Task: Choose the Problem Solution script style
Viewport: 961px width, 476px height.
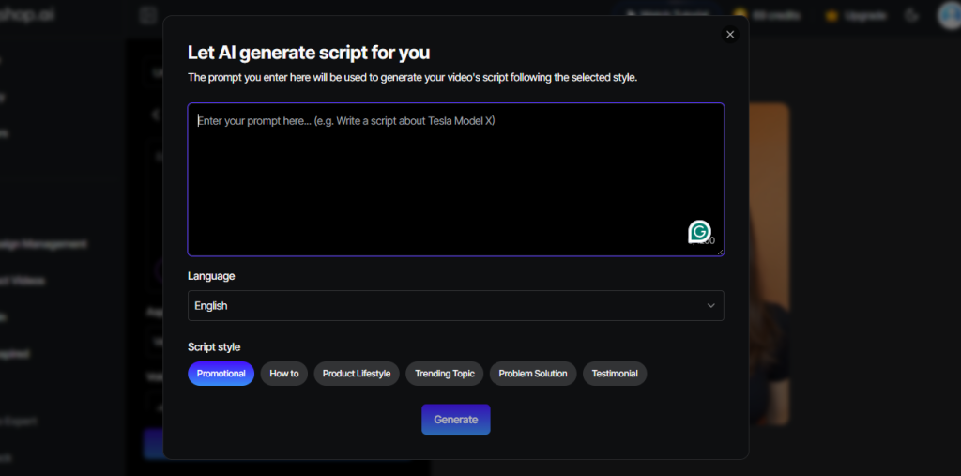Action: pos(533,374)
